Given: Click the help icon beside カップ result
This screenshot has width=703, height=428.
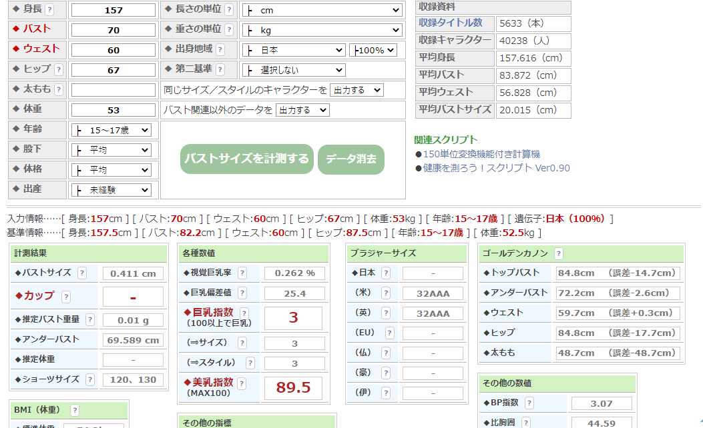Looking at the screenshot, I should pyautogui.click(x=66, y=297).
